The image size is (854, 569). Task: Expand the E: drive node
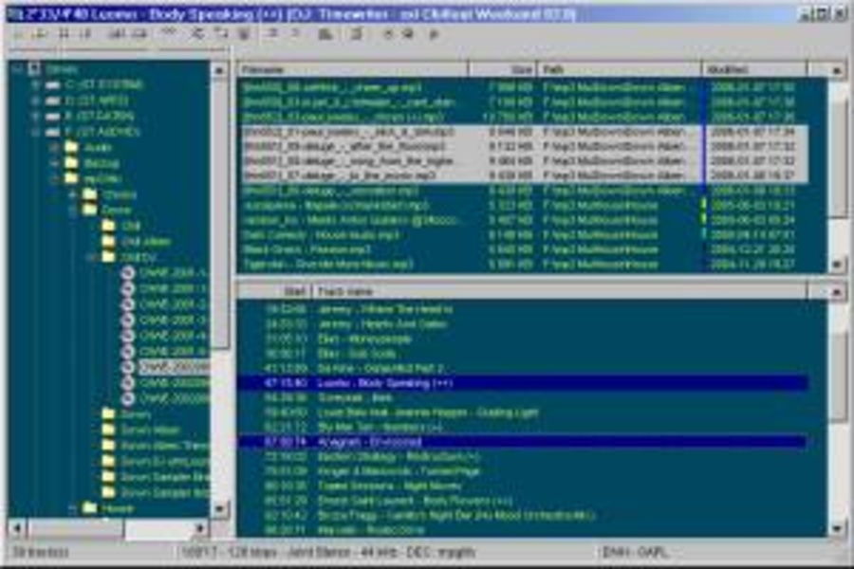coord(35,116)
